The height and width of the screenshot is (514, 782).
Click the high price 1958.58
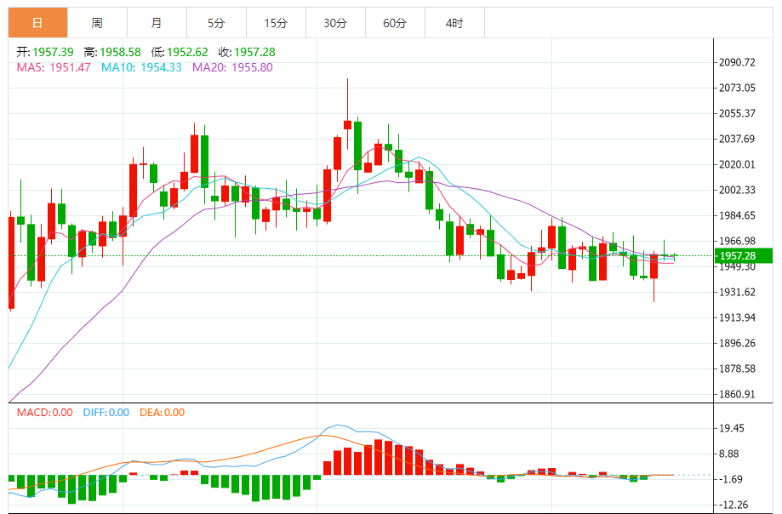tap(120, 52)
